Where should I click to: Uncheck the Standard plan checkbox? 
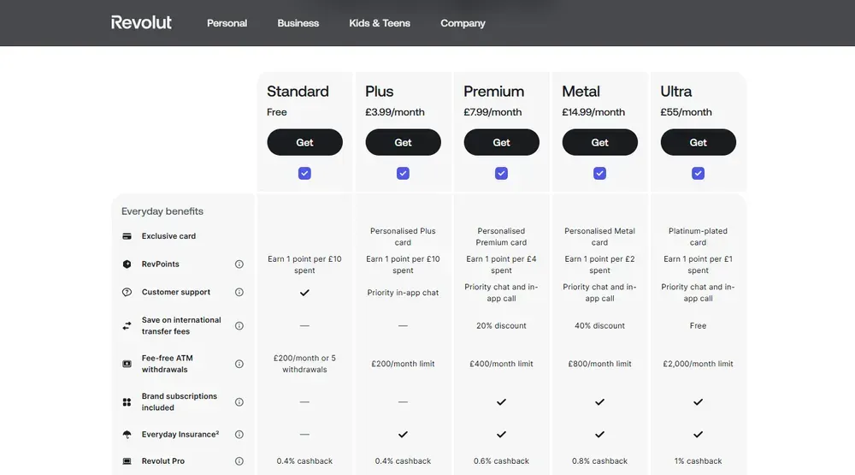(304, 173)
